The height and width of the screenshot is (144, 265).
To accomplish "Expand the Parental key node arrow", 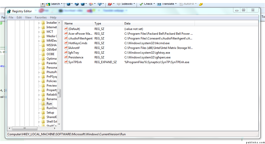I will (39, 63).
